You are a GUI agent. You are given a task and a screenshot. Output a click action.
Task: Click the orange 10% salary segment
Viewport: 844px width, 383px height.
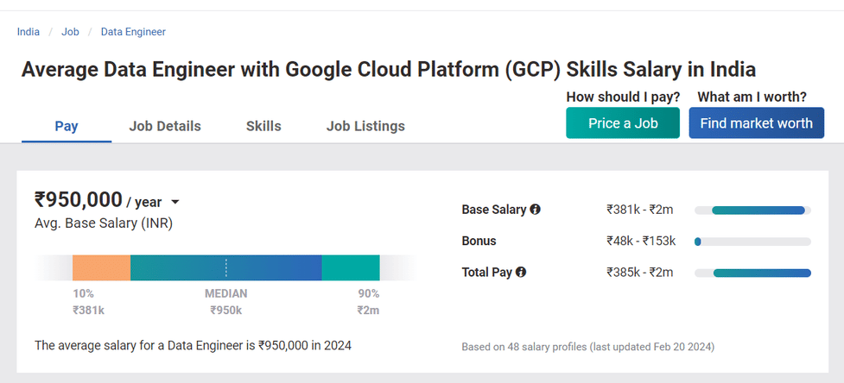pyautogui.click(x=101, y=268)
